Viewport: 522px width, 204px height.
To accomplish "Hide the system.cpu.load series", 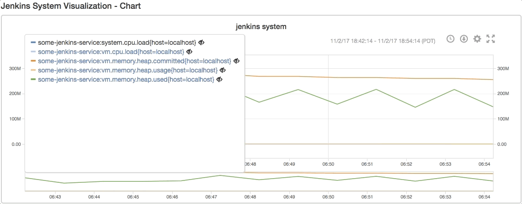I will click(201, 42).
